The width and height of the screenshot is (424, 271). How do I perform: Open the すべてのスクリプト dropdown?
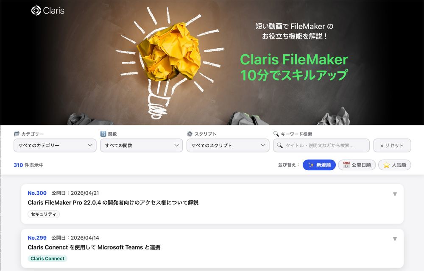[x=228, y=145]
